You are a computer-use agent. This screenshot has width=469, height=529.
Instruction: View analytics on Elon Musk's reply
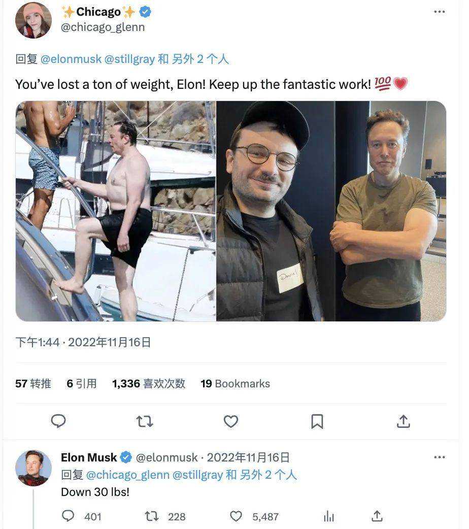pos(328,516)
